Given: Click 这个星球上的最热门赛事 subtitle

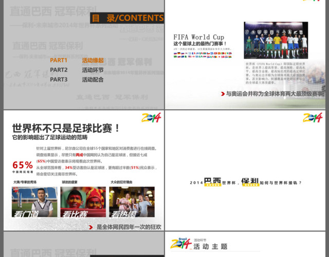Looking at the screenshot, I should coord(200,44).
